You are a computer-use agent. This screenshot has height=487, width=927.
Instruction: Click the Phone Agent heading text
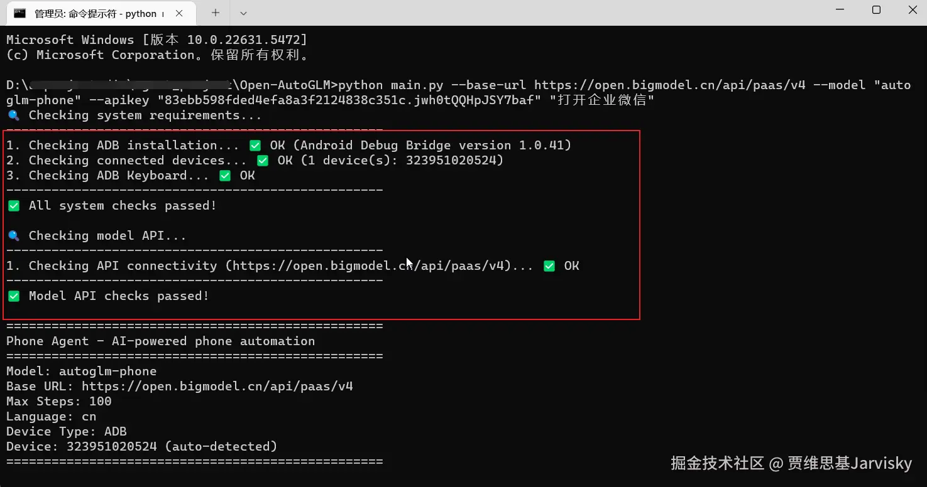(x=160, y=341)
